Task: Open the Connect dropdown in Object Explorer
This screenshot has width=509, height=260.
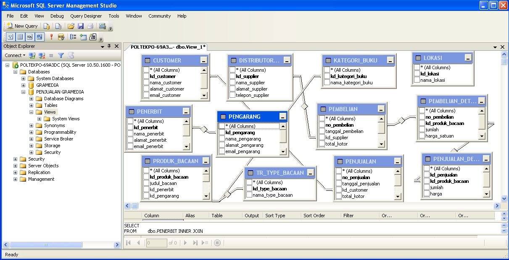Action: [x=15, y=55]
